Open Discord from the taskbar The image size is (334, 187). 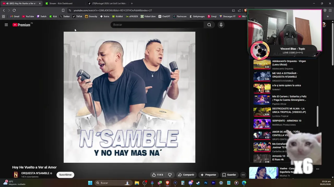coord(190,183)
